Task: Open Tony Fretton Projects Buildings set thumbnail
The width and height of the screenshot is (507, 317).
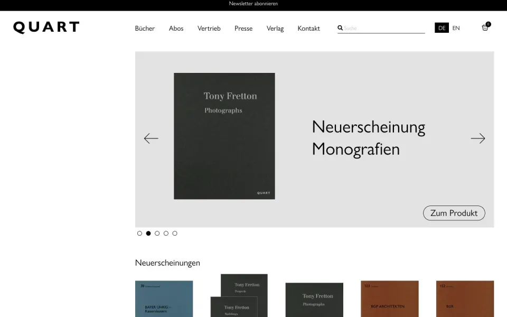Action: pyautogui.click(x=239, y=296)
